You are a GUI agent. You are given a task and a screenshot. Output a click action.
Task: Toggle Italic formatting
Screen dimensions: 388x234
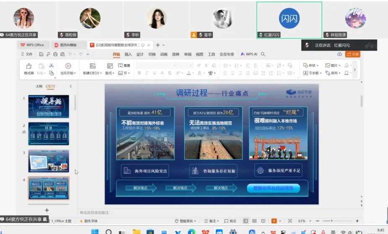[147, 73]
